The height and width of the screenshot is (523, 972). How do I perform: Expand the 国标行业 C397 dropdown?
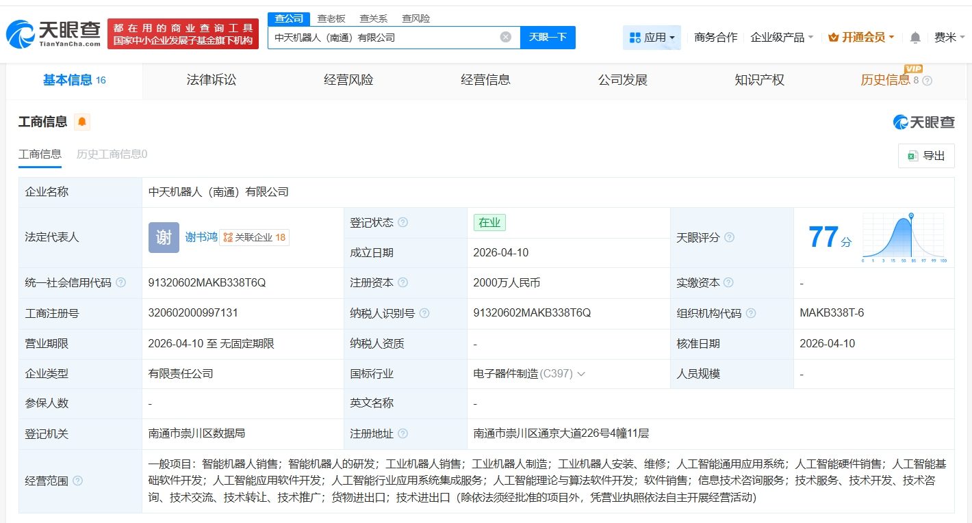coord(580,373)
